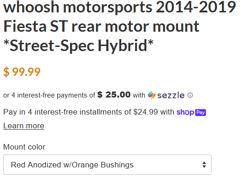Image resolution: width=242 pixels, height=178 pixels.
Task: Select Red Anodized w/Orange Bushings option text
Action: pyautogui.click(x=72, y=165)
